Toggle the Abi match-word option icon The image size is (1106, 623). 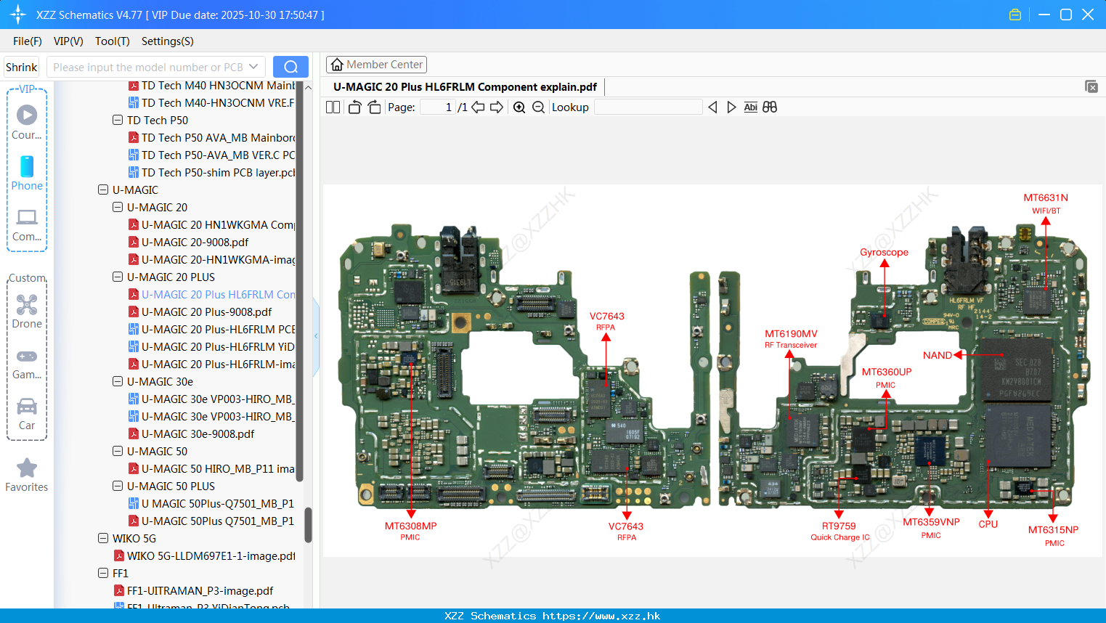pyautogui.click(x=751, y=107)
